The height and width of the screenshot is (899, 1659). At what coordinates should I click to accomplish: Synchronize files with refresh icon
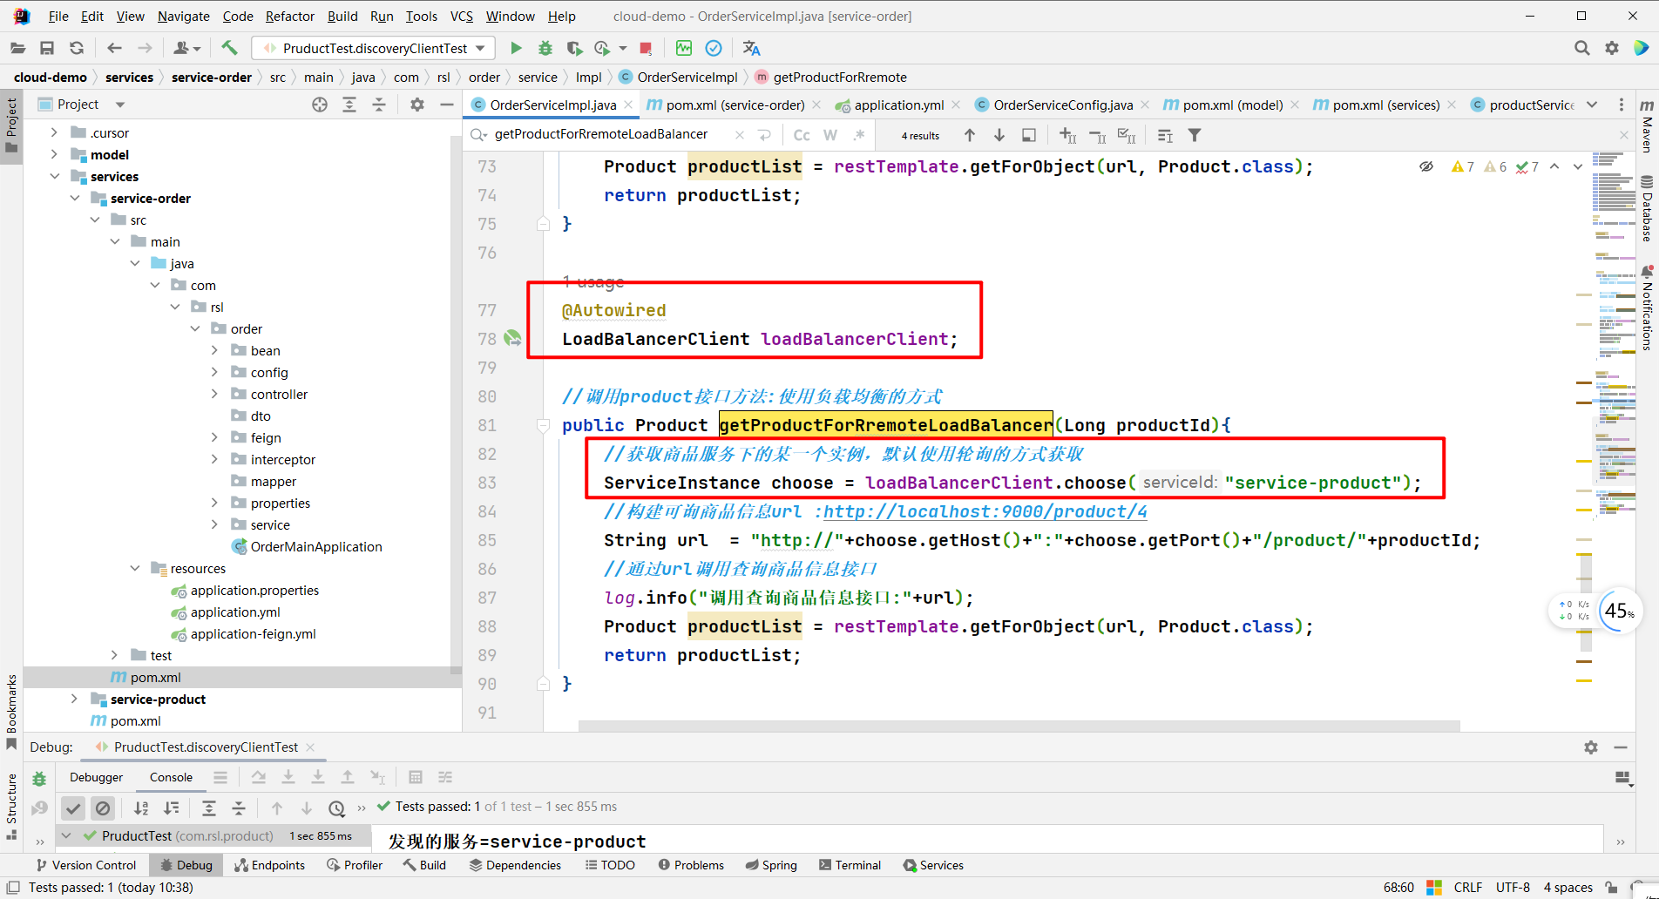[x=77, y=48]
